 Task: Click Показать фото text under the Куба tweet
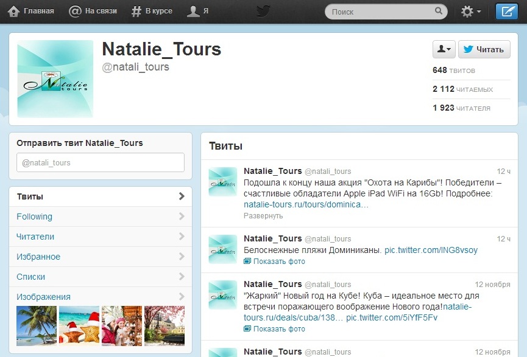click(279, 329)
